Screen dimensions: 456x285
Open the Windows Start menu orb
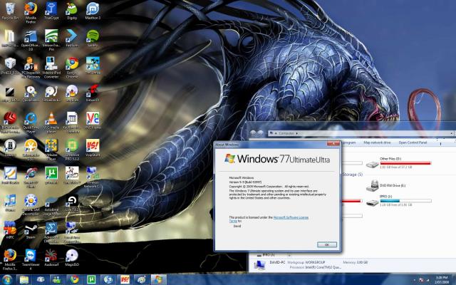click(6, 280)
